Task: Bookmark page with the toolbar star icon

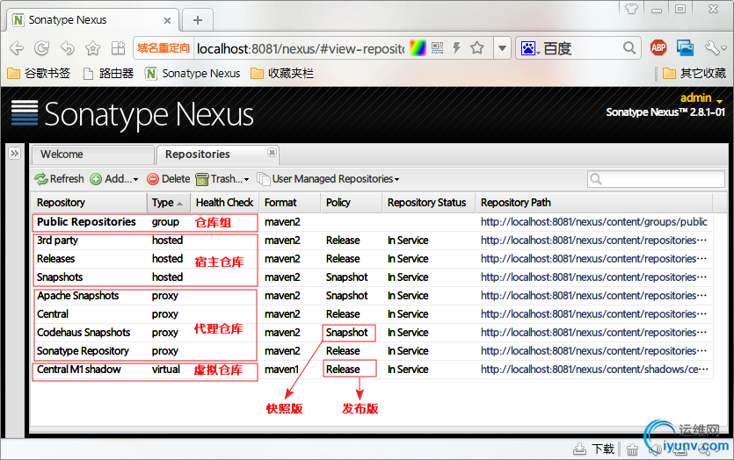Action: click(92, 48)
